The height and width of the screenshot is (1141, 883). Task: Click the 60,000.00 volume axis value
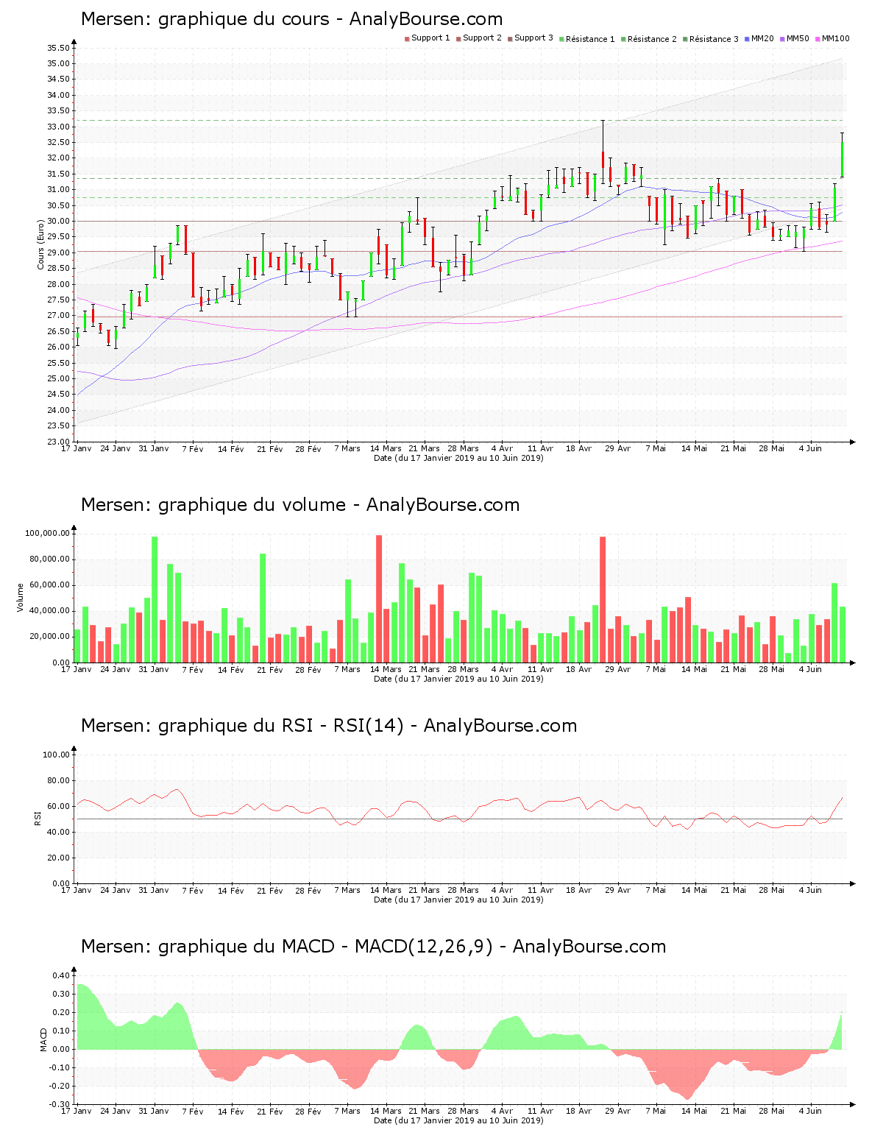[50, 585]
